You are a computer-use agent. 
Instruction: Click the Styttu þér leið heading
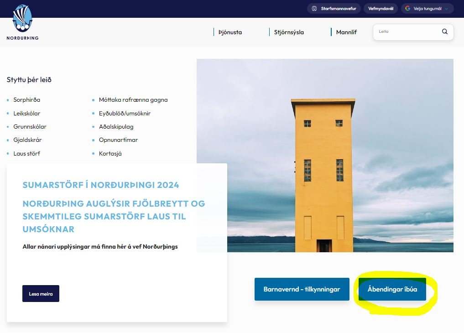click(29, 80)
